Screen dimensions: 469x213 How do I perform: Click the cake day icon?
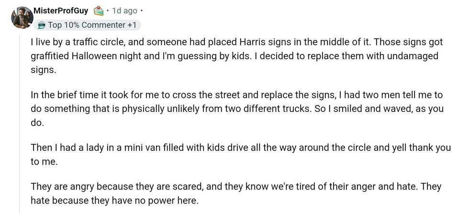pos(99,11)
